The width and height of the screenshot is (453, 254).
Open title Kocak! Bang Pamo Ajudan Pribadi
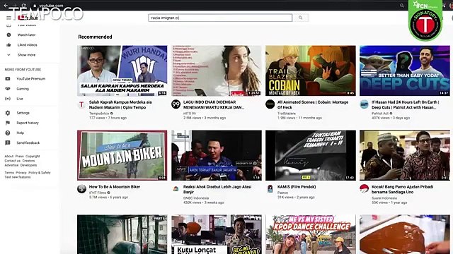coord(403,190)
